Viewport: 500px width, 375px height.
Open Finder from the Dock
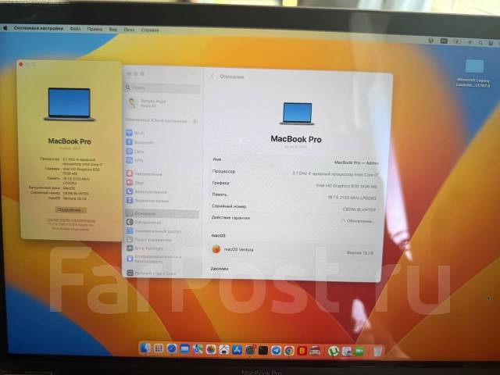145,349
